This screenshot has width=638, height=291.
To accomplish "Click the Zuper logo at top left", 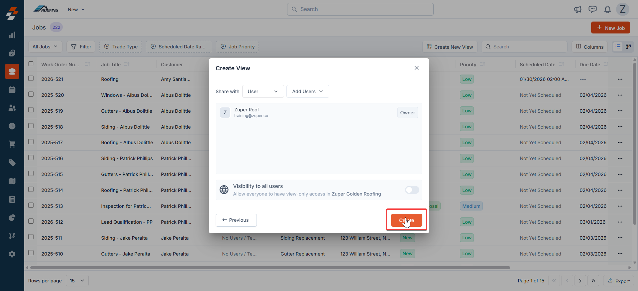I will click(x=12, y=13).
